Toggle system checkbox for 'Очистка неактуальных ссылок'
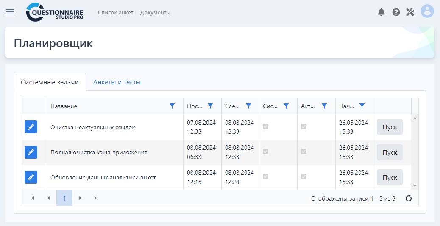440x226 pixels. [x=266, y=126]
